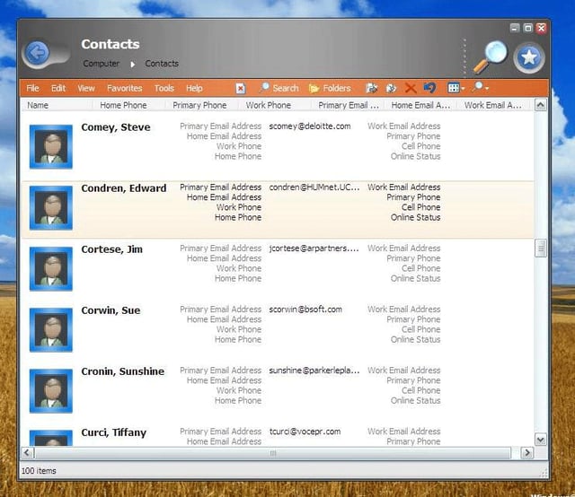575x497 pixels.
Task: Minimize the Contacts window
Action: 515,28
